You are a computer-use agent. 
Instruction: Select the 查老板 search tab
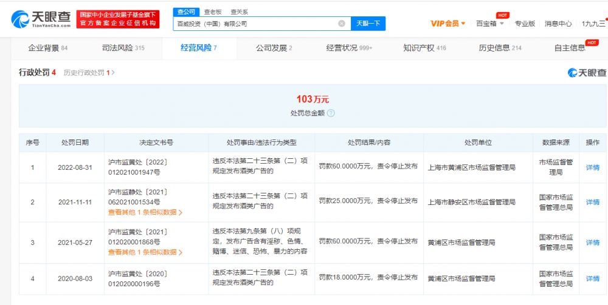tap(212, 12)
